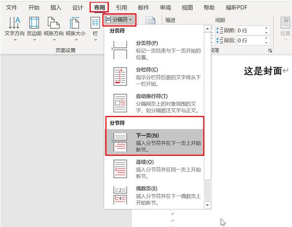Image resolution: width=292 pixels, height=227 pixels.
Task: Click the 分节符 section header
Action: (117, 123)
